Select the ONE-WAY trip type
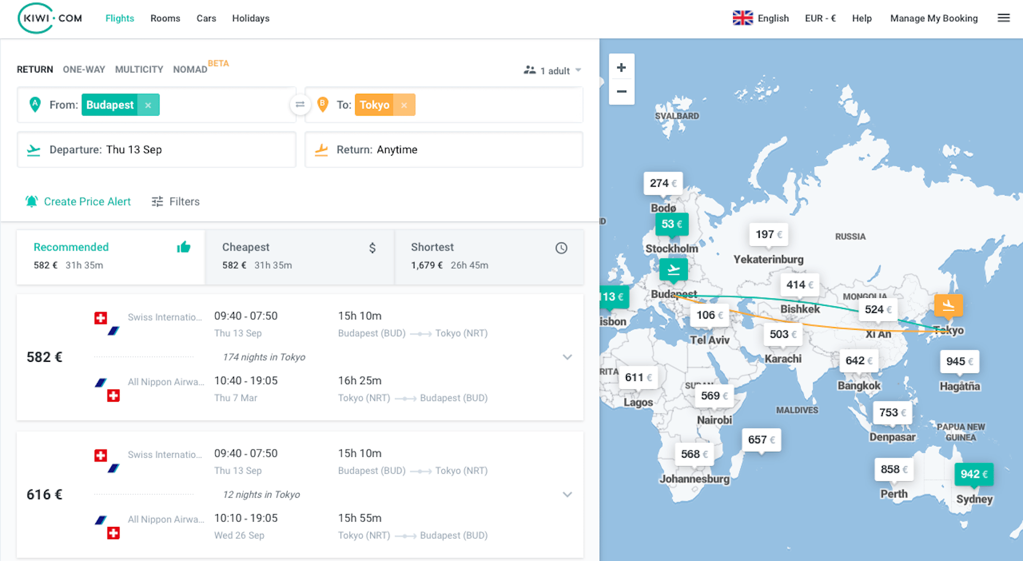 84,70
